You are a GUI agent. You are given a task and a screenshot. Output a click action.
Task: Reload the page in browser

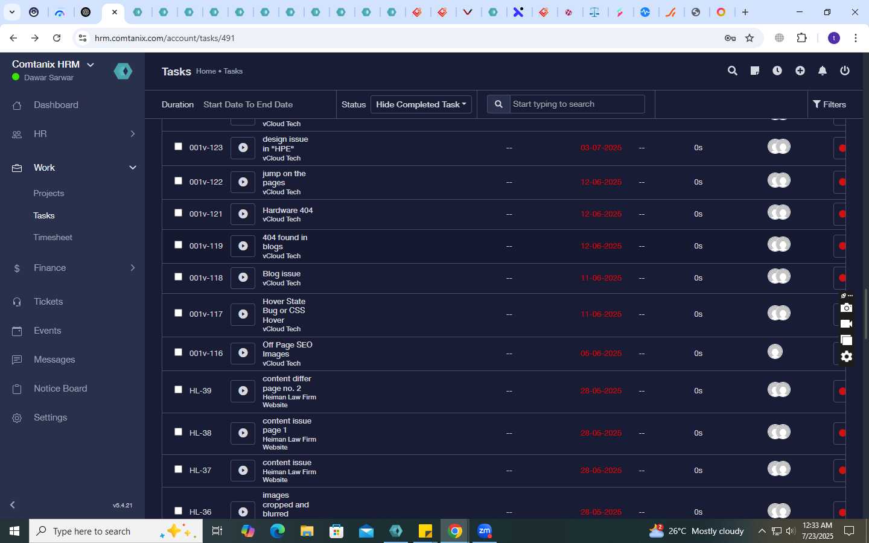click(x=57, y=38)
